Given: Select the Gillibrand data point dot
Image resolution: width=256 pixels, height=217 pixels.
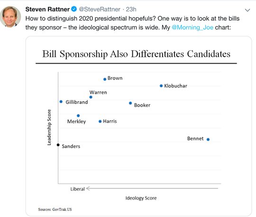Looking at the screenshot, I should [x=61, y=102].
